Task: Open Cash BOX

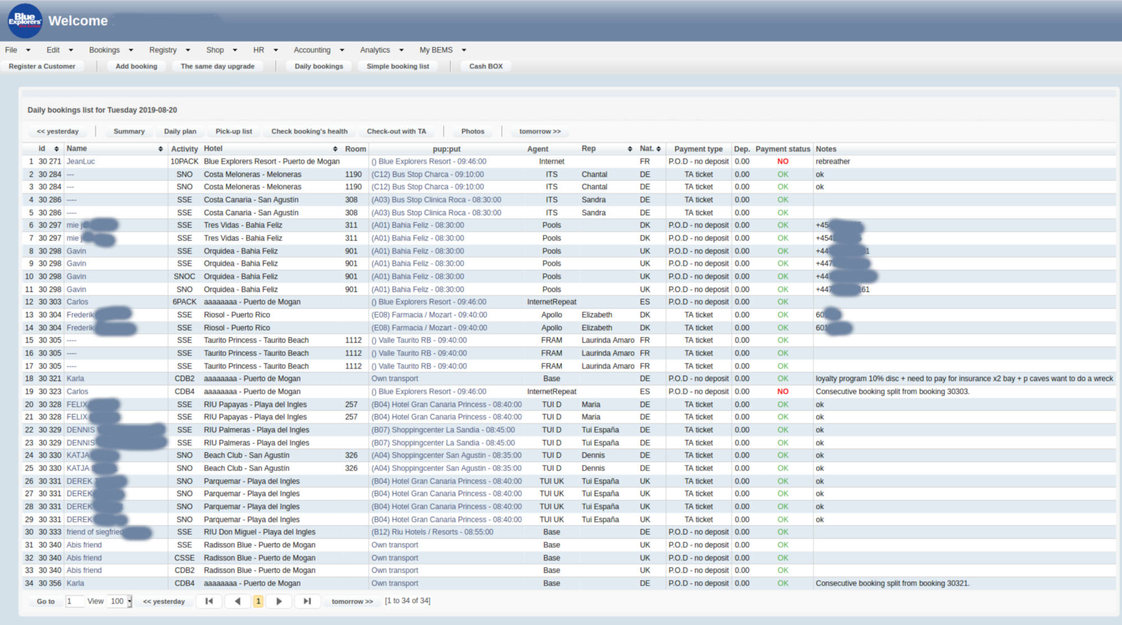Action: tap(486, 66)
